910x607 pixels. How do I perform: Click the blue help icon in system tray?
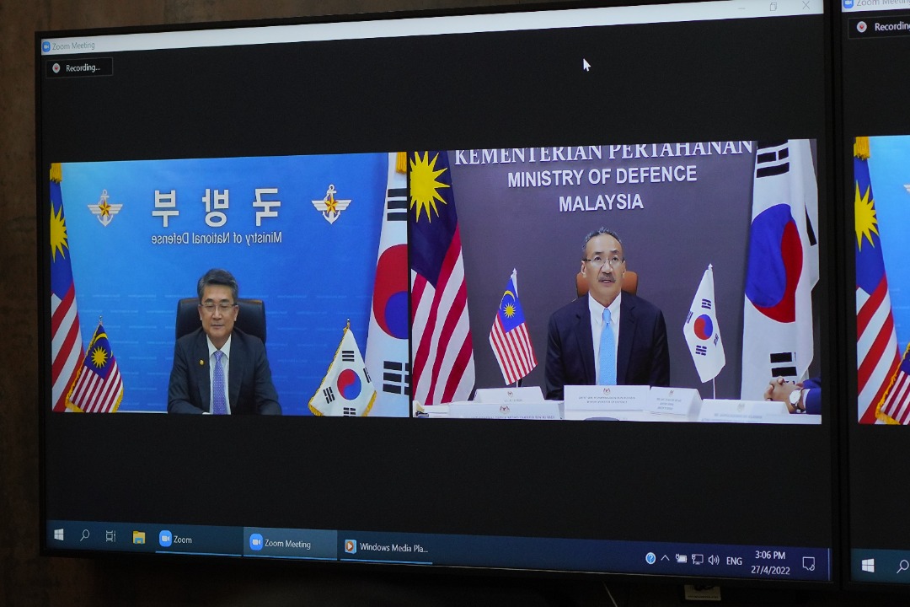pyautogui.click(x=650, y=558)
